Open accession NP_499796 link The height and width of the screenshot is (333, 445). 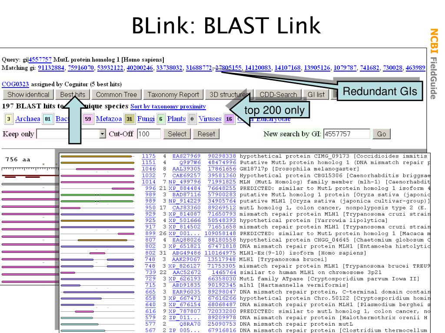click(184, 182)
